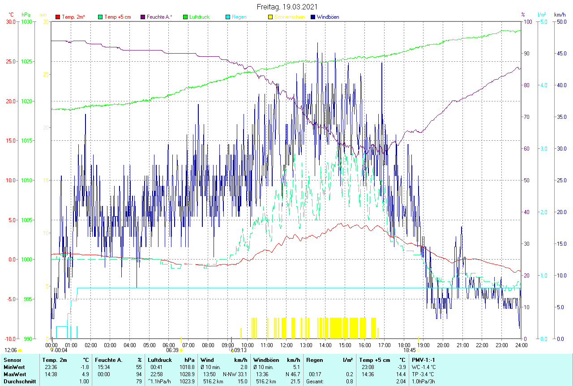Click the l/m² axis unit label at top

[543, 15]
